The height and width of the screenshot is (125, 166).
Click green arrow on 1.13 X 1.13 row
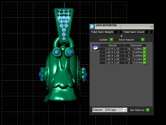pos(145,49)
